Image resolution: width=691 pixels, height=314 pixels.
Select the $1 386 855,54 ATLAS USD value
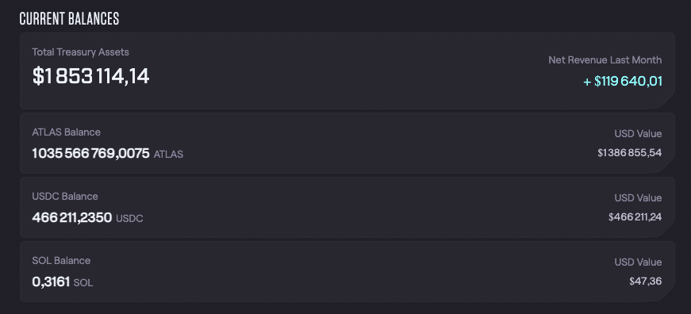[630, 153]
